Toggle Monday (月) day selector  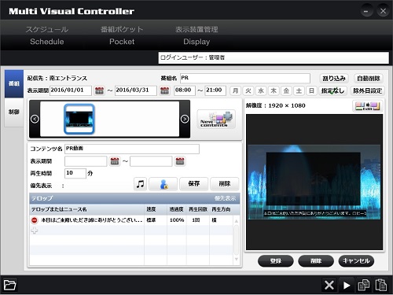tap(235, 90)
